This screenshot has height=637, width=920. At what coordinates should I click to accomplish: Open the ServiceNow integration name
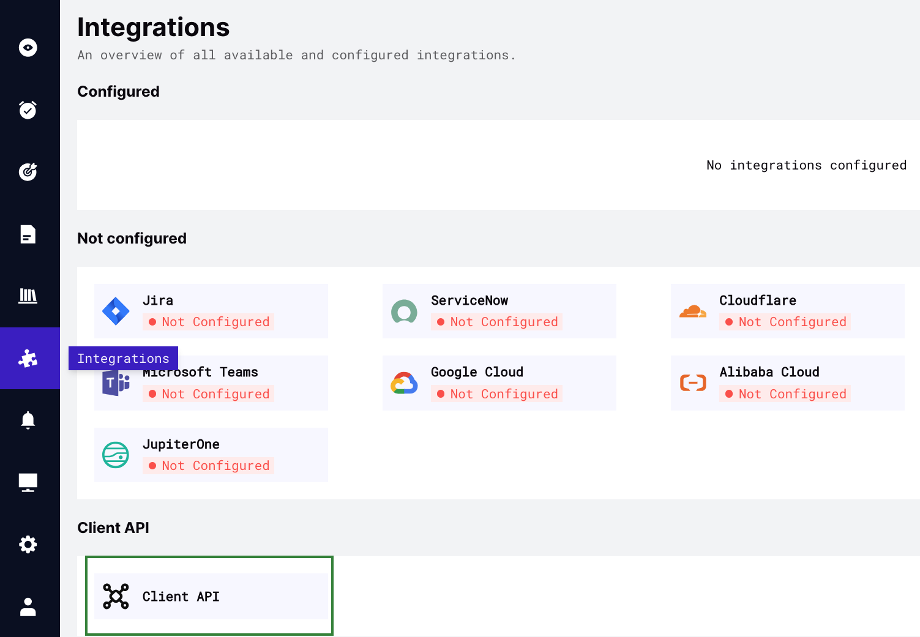tap(469, 300)
